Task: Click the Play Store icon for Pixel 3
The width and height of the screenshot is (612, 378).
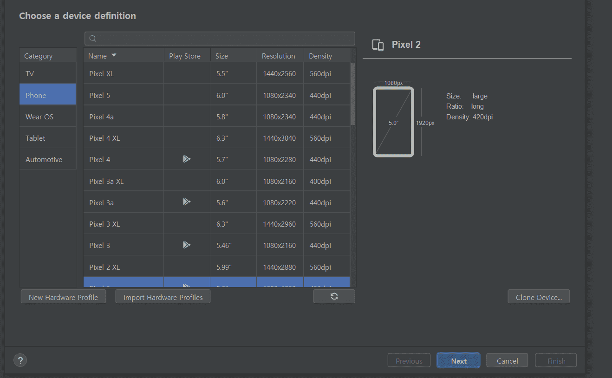Action: [186, 245]
